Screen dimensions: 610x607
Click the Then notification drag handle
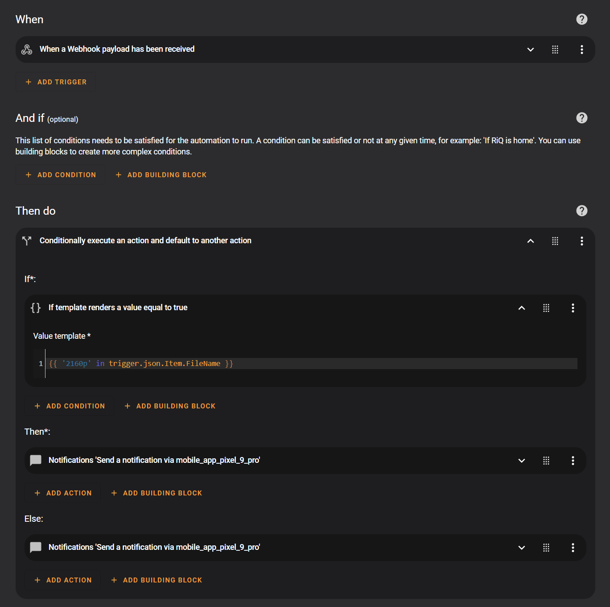546,461
